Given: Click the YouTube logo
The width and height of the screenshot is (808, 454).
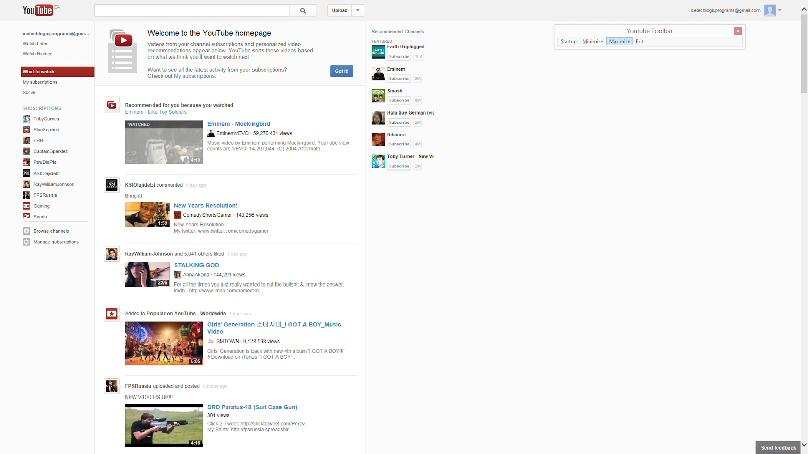Looking at the screenshot, I should [x=36, y=10].
